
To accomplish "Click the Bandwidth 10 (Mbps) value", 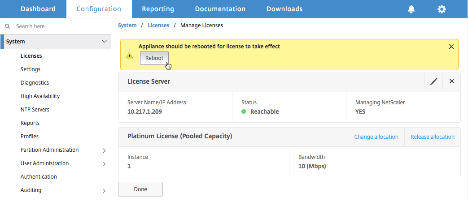I will (x=312, y=166).
